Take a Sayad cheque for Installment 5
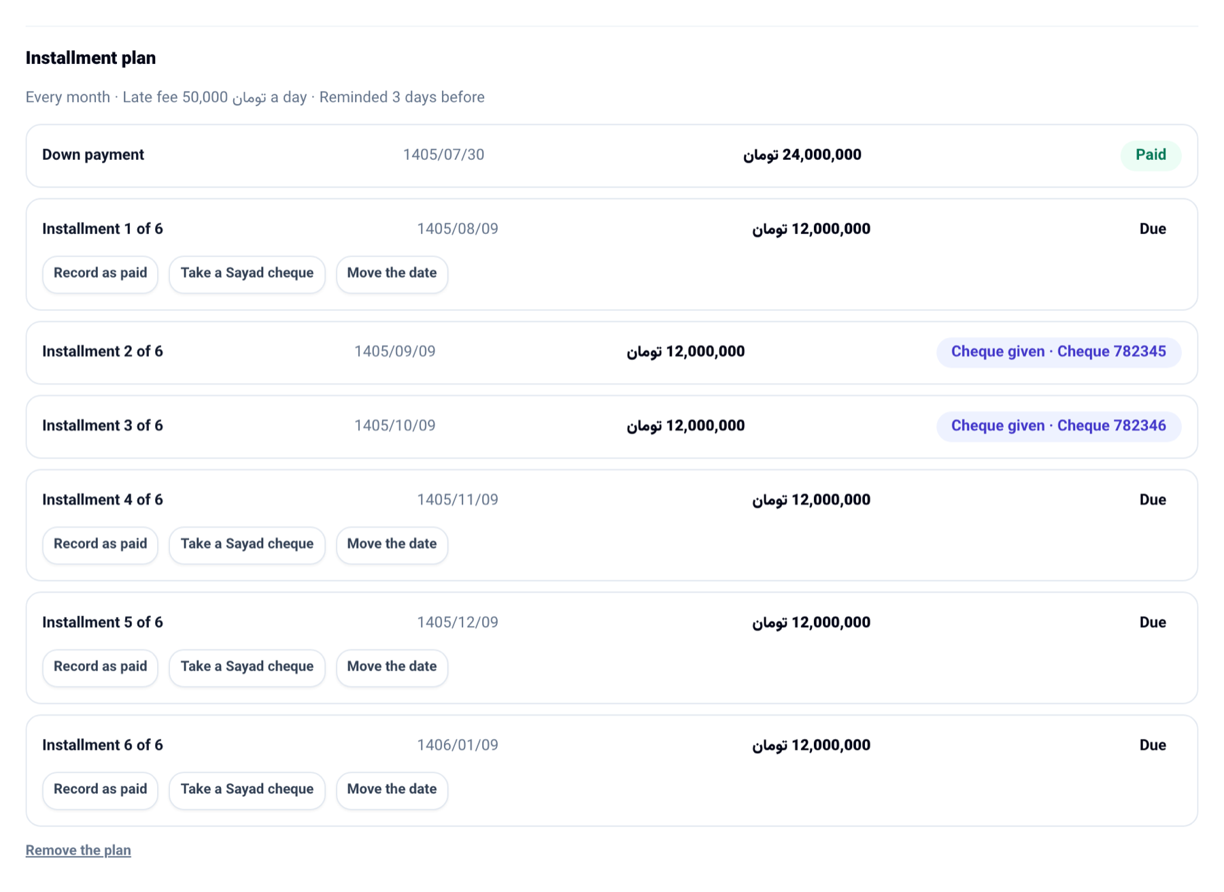 247,667
